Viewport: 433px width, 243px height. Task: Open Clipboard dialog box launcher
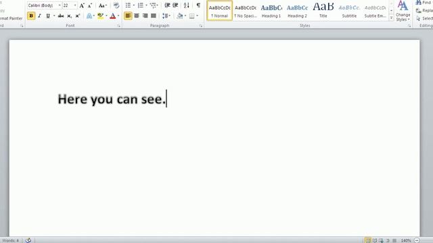(22, 26)
